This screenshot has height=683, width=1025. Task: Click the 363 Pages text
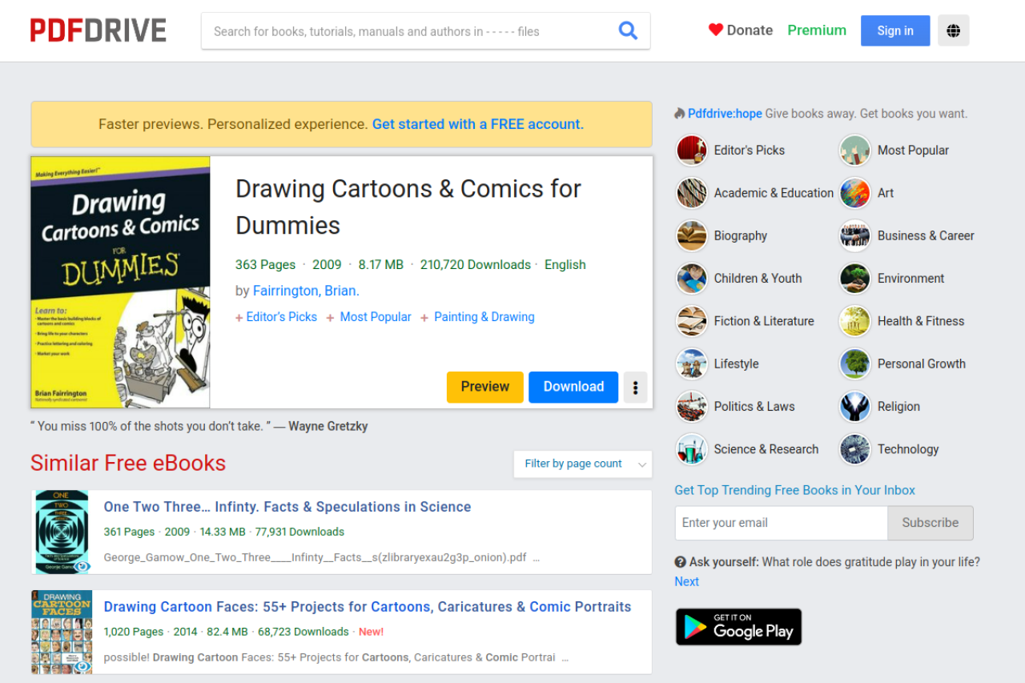point(265,265)
